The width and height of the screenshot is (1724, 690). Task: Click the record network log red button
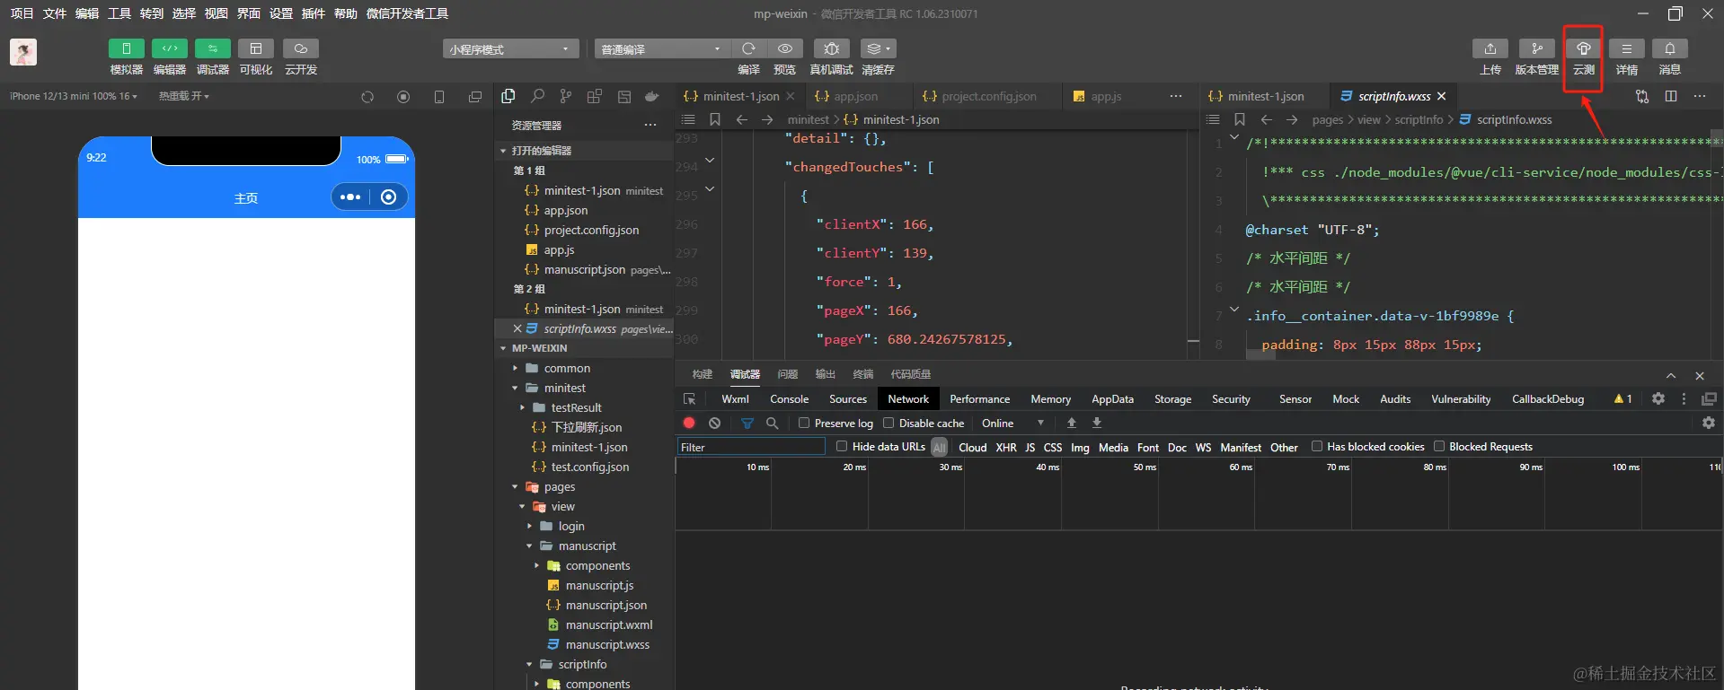(689, 423)
